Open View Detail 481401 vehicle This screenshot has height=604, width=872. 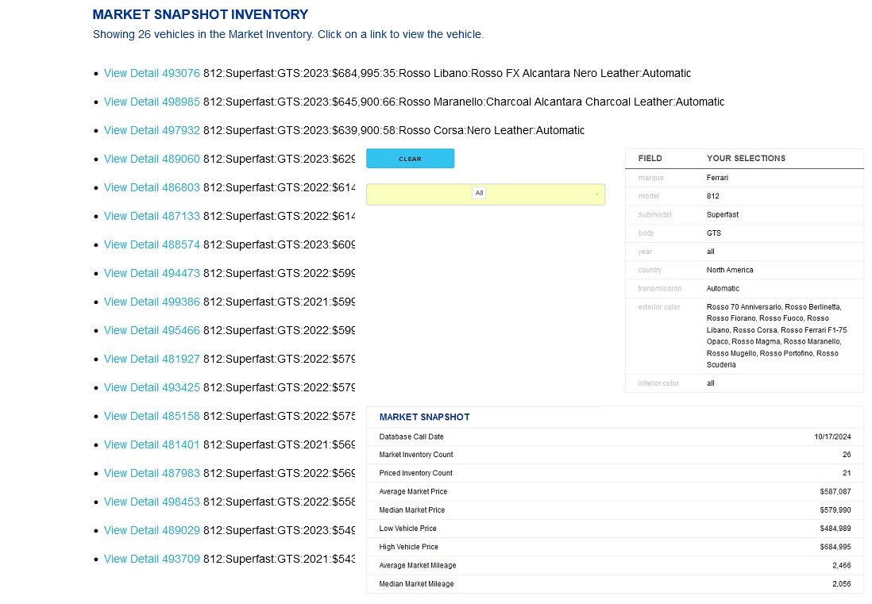(x=152, y=444)
